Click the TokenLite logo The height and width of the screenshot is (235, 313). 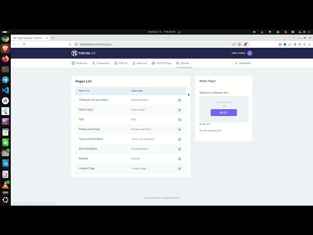click(x=84, y=53)
